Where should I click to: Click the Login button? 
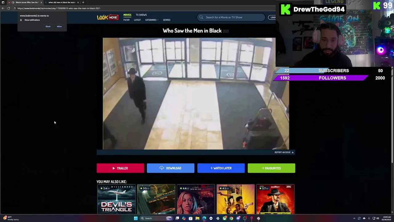pos(272,17)
